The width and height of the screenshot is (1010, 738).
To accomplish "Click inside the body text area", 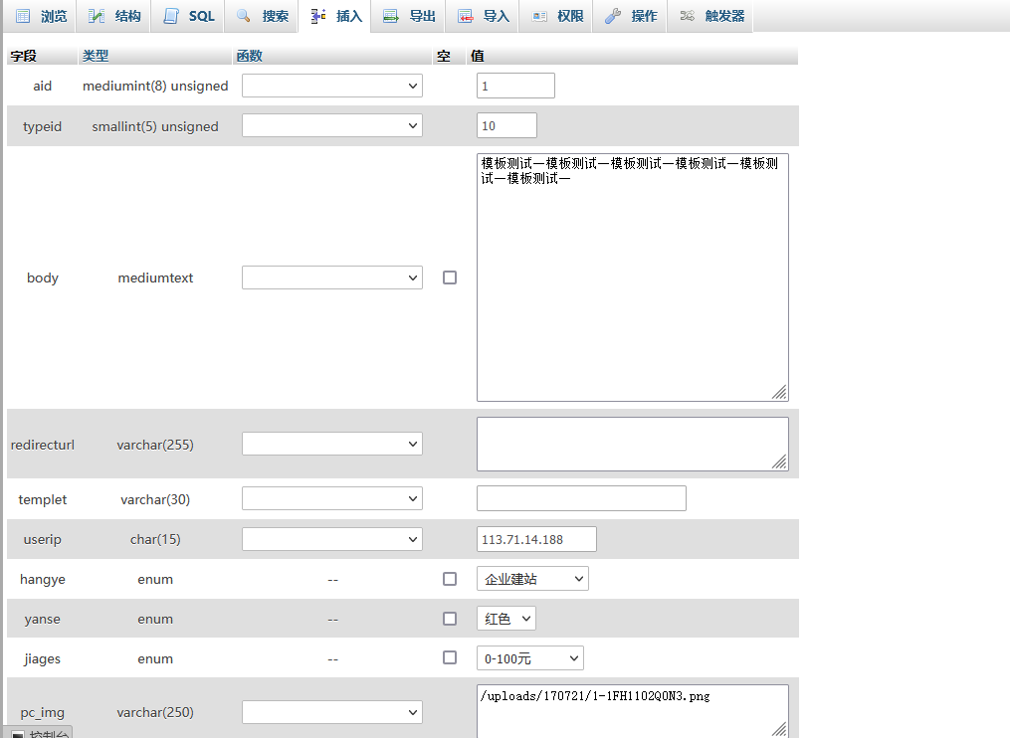I will [x=633, y=277].
